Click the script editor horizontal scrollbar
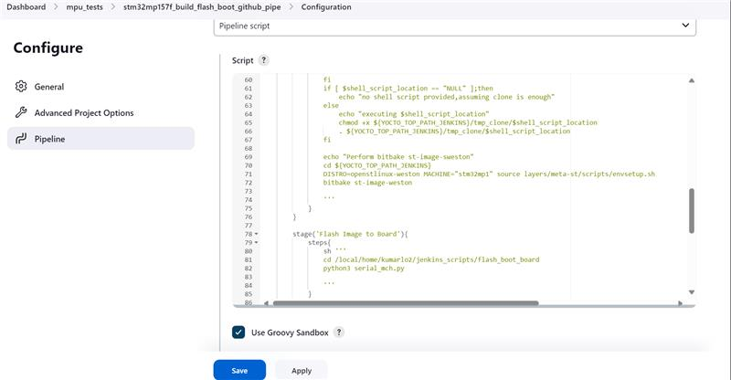731x380 pixels. click(457, 303)
